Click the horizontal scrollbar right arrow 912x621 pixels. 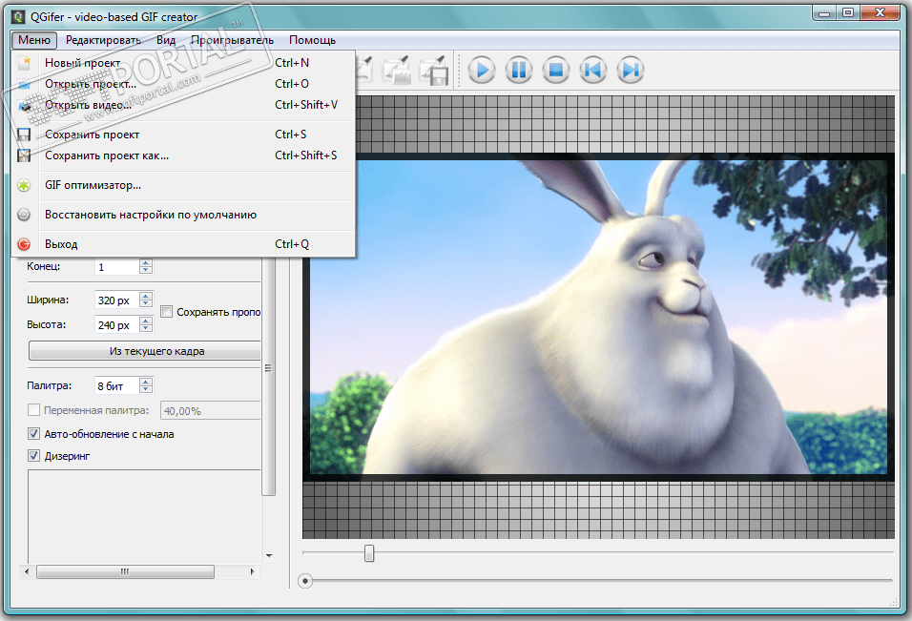coord(252,571)
